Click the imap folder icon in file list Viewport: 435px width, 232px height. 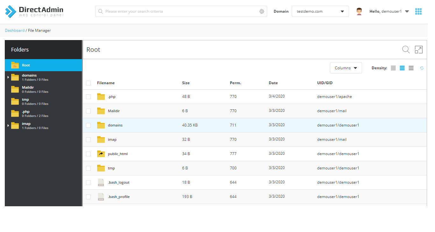coord(101,140)
